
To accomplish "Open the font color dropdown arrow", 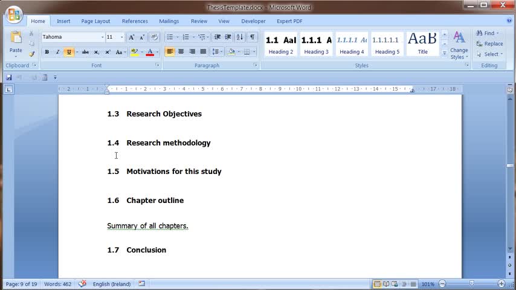I will click(158, 52).
